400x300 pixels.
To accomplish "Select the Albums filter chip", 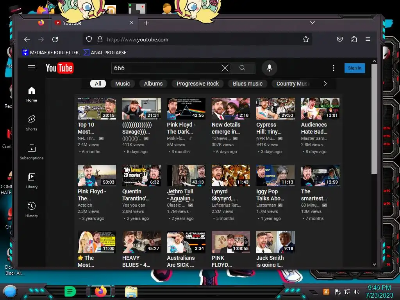I will 153,84.
